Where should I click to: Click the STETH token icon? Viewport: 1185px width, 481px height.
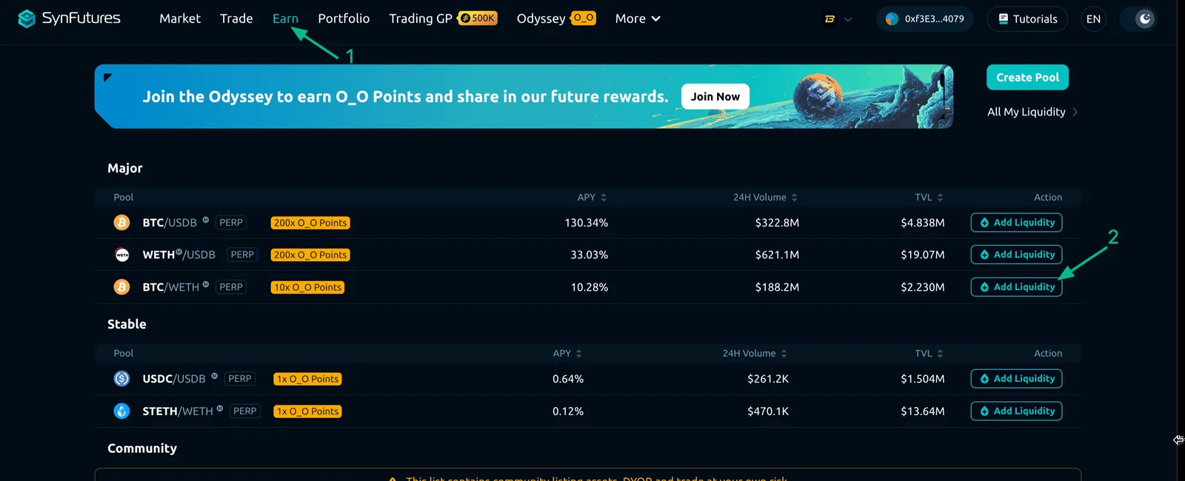(121, 411)
